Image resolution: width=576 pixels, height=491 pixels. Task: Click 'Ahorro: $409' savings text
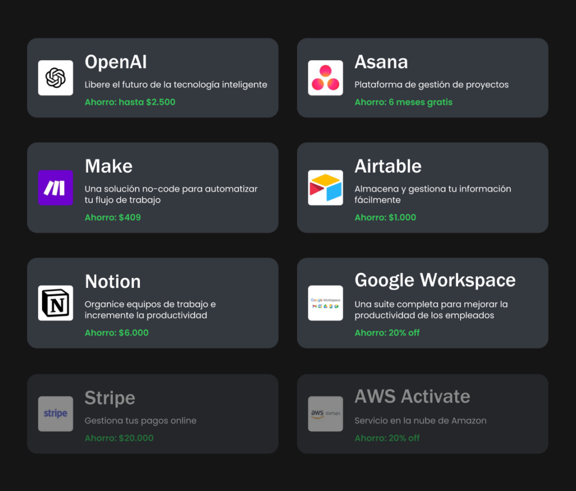[112, 218]
